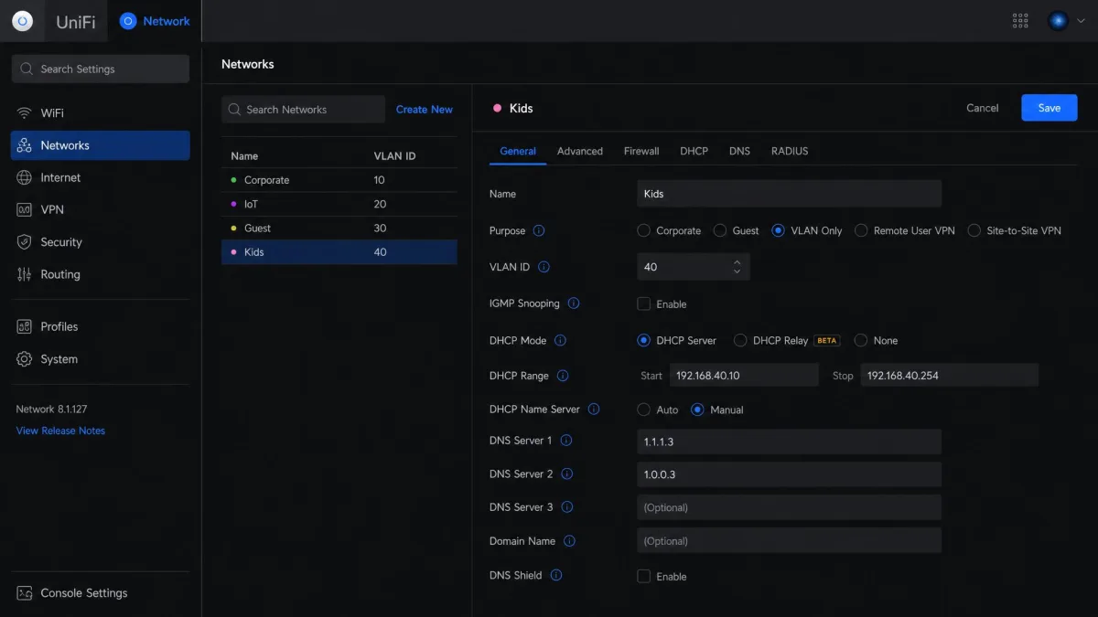Click the DNS Shield info icon
This screenshot has height=617, width=1098.
coord(555,576)
